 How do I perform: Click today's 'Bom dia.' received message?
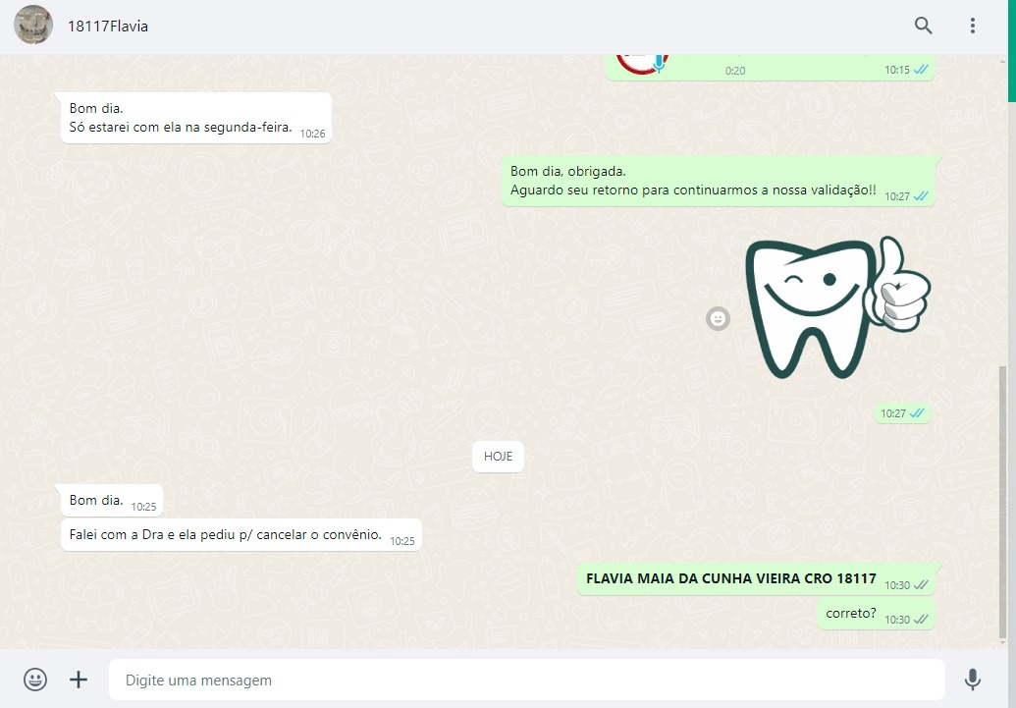pyautogui.click(x=97, y=500)
